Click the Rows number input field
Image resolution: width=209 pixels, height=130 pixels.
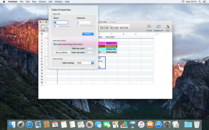coord(60,23)
